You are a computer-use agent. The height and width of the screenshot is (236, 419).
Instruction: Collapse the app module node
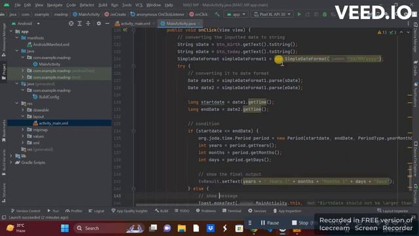pos(11,31)
